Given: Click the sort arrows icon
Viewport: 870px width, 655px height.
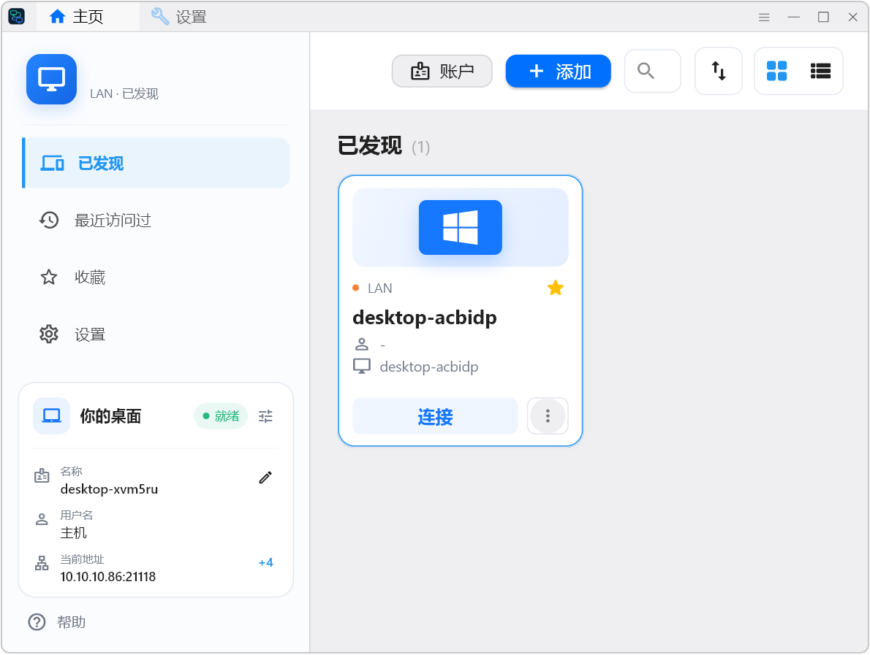Looking at the screenshot, I should point(719,71).
